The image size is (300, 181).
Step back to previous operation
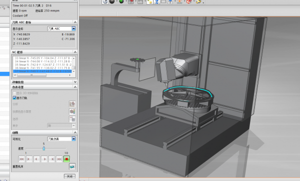(x=29, y=159)
